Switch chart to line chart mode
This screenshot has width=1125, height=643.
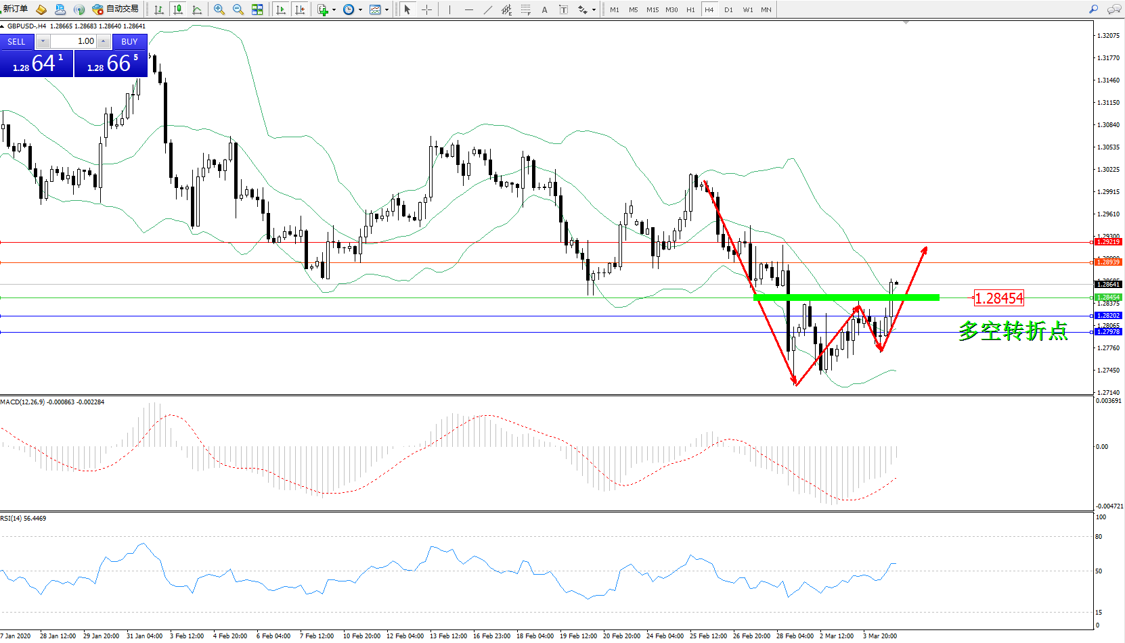click(x=197, y=9)
